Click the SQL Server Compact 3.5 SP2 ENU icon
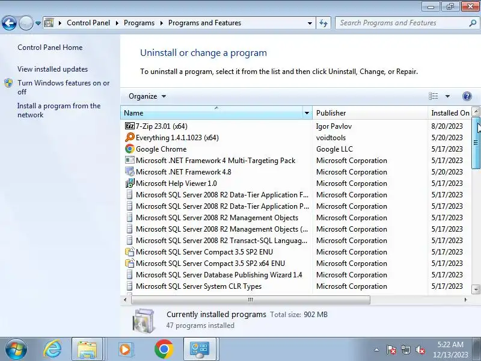 130,251
